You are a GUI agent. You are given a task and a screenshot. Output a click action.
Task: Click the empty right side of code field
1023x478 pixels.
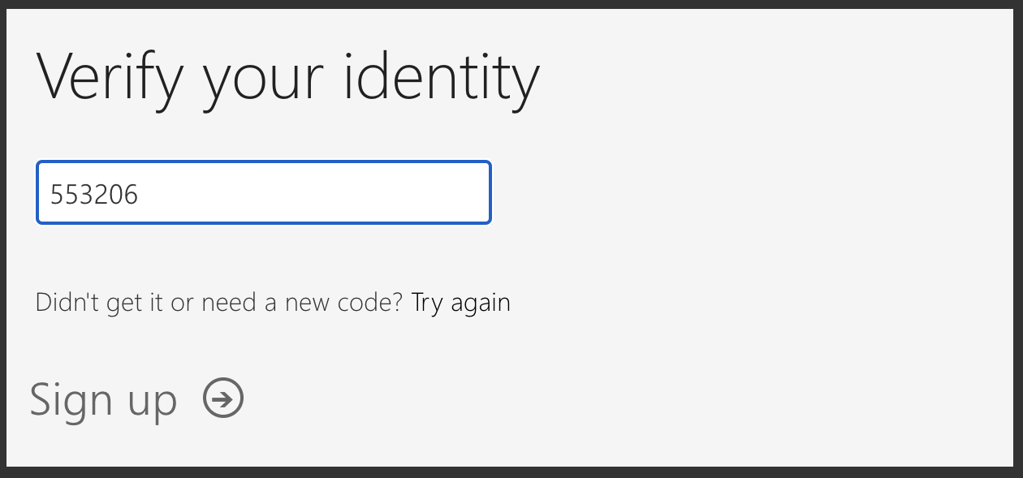coord(365,192)
